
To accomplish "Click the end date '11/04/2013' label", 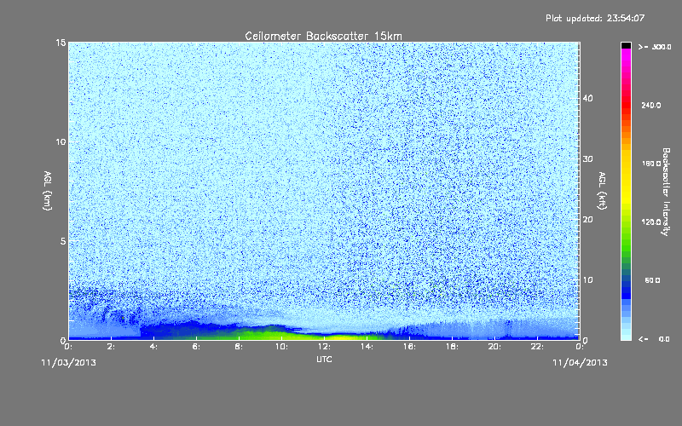I will coord(580,363).
